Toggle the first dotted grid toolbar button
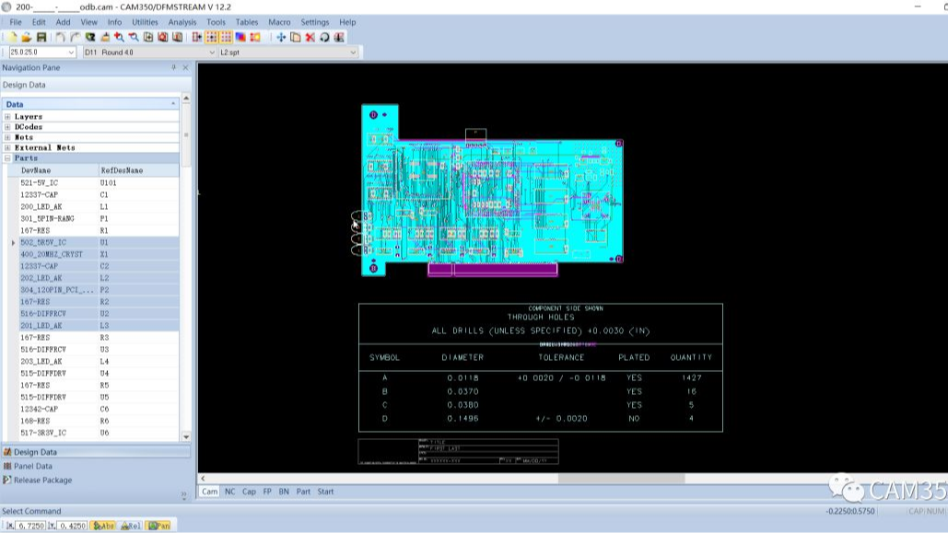This screenshot has height=533, width=948. coord(212,38)
